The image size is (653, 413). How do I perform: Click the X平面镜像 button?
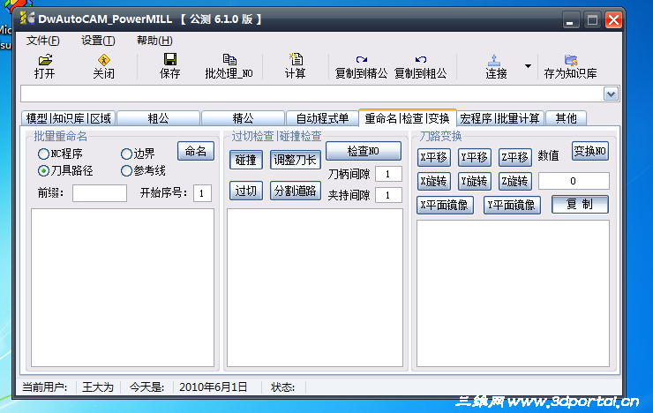(x=445, y=205)
